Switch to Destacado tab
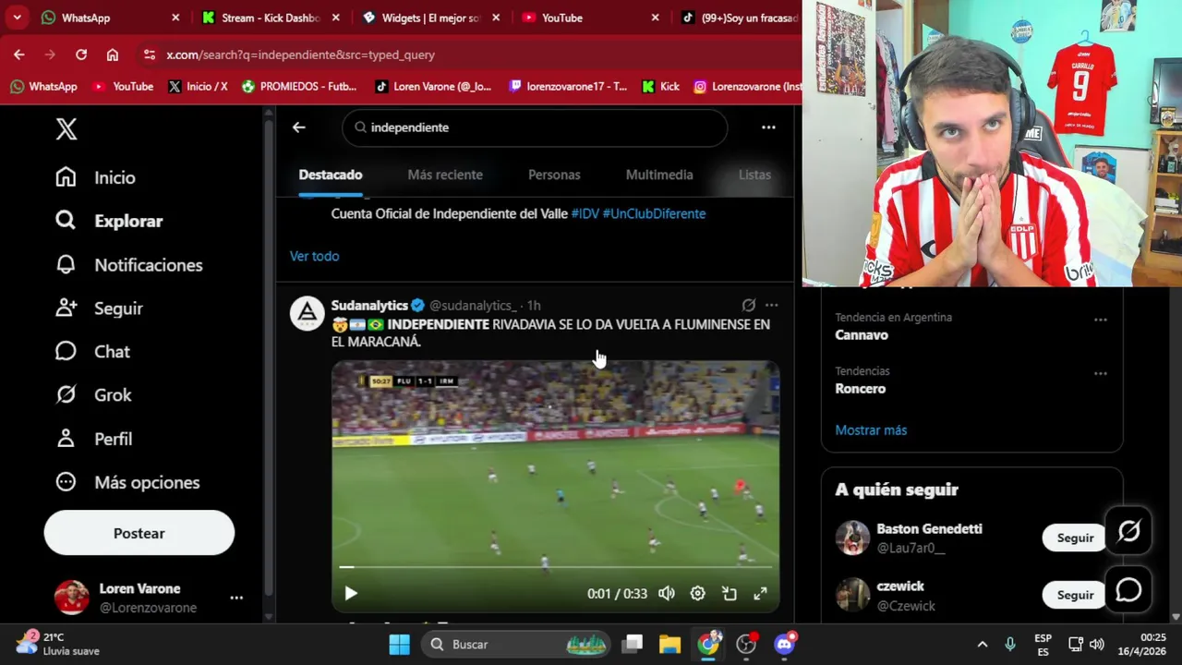Screen dimensions: 1182x665 coord(331,175)
